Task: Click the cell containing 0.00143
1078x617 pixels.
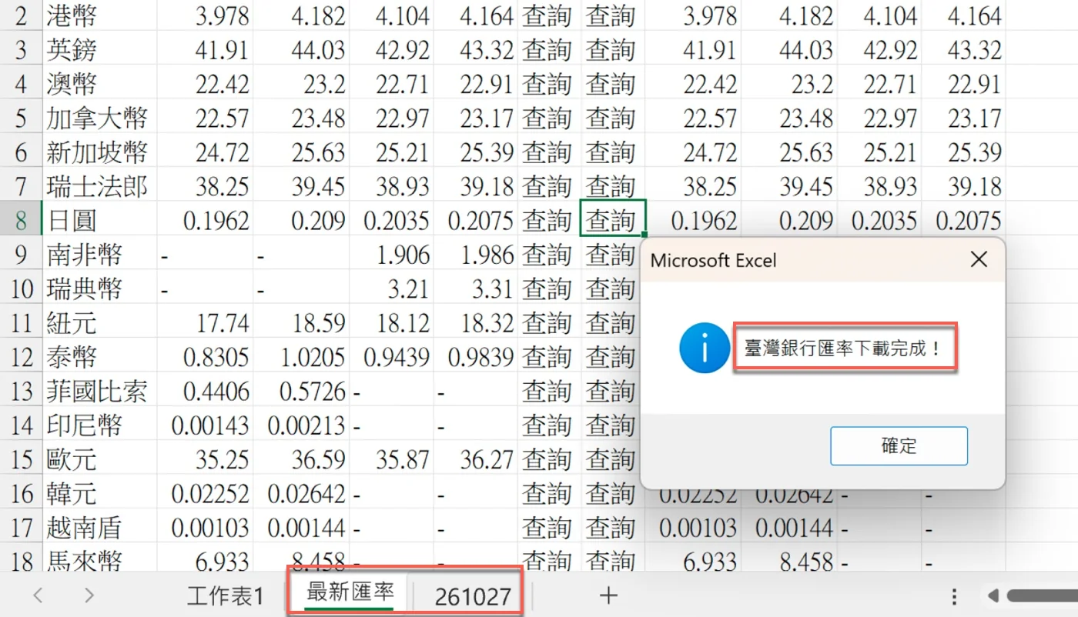Action: pyautogui.click(x=205, y=425)
